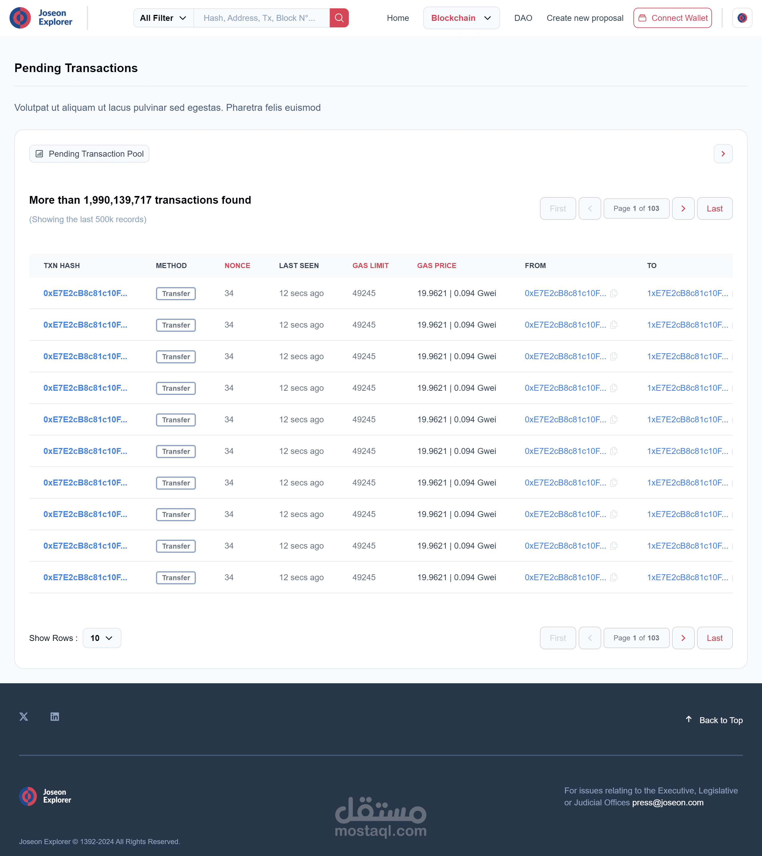Expand the Blockchain menu dropdown
Screen dimensions: 762x856
461,18
